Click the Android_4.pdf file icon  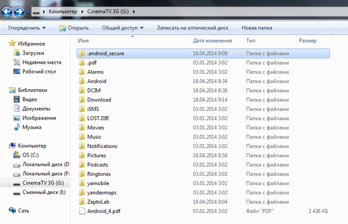(x=82, y=211)
